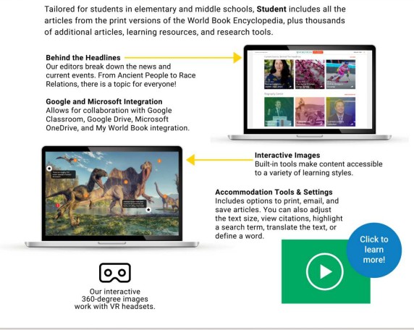Click the 'Interactive Images' heading
This screenshot has width=414, height=330.
tap(287, 156)
